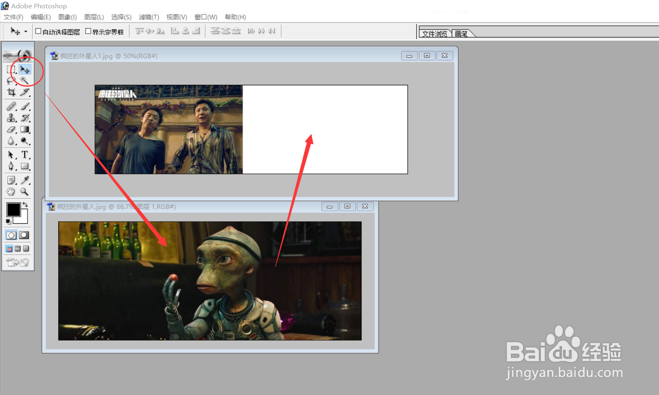Screen dimensions: 659x395
Task: Select the History Brush tool
Action: [25, 118]
